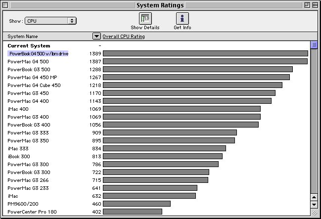Click the 641 rating value
Viewport: 321px width, 219px height.
pos(96,188)
